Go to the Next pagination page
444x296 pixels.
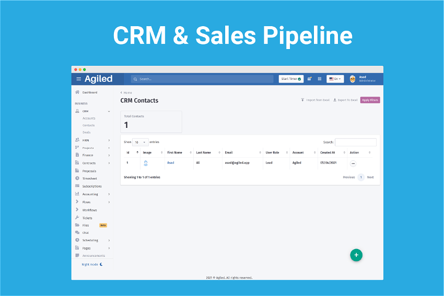[370, 177]
